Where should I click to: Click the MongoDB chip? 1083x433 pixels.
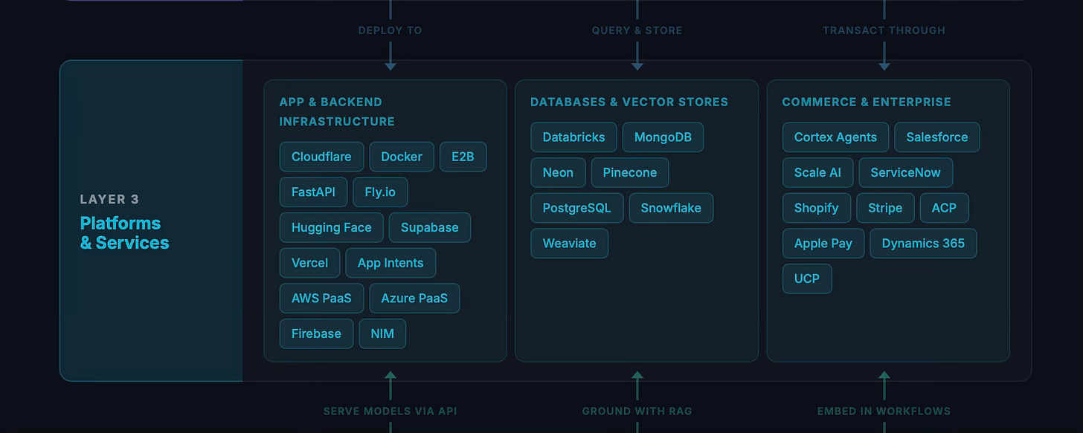(x=663, y=137)
